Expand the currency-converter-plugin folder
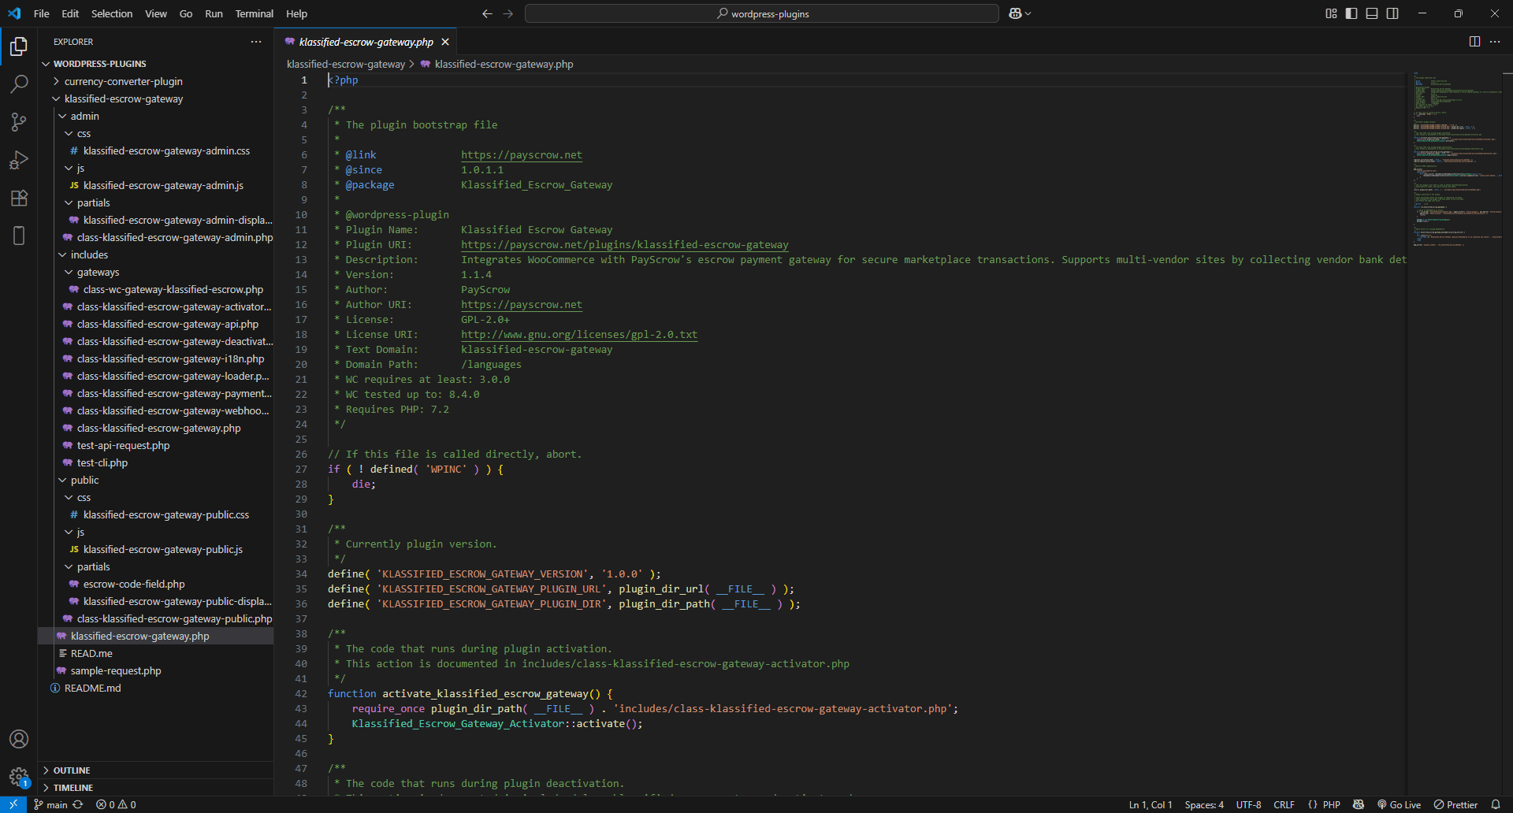Screen dimensions: 1513x813 pyautogui.click(x=123, y=81)
